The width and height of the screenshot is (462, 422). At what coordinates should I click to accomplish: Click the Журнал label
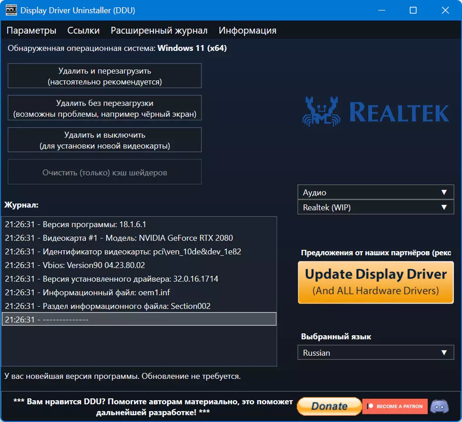(x=21, y=205)
